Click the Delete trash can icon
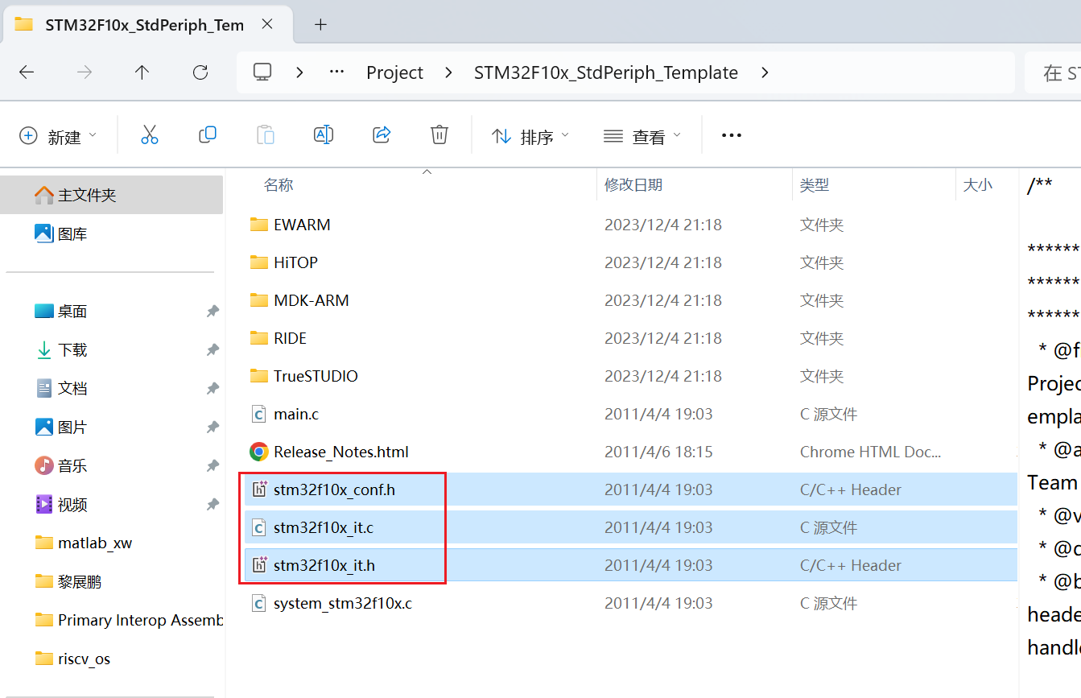1081x698 pixels. tap(439, 135)
